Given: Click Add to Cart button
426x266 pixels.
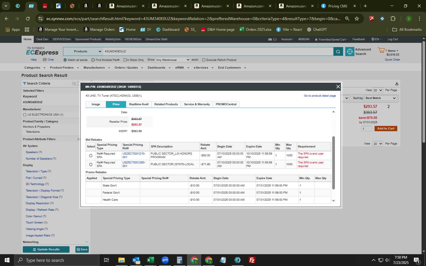Looking at the screenshot, I should click(x=386, y=129).
